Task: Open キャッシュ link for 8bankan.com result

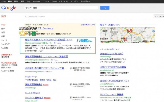Action: click(57, 43)
